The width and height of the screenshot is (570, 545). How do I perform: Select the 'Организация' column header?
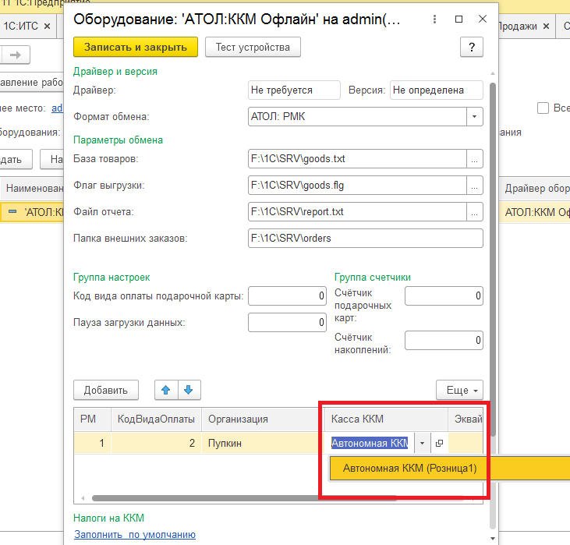[x=263, y=419]
